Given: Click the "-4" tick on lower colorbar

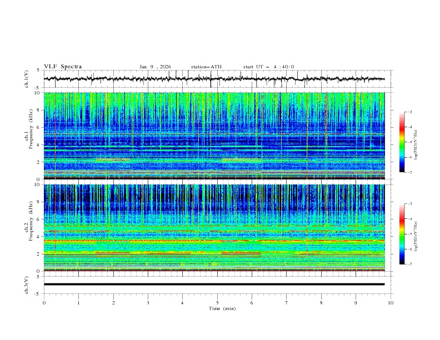Looking at the screenshot, I should tap(410, 219).
